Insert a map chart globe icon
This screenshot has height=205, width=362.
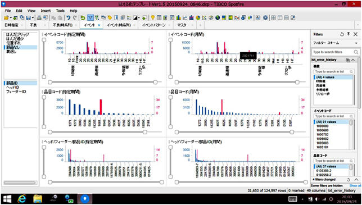(x=217, y=18)
